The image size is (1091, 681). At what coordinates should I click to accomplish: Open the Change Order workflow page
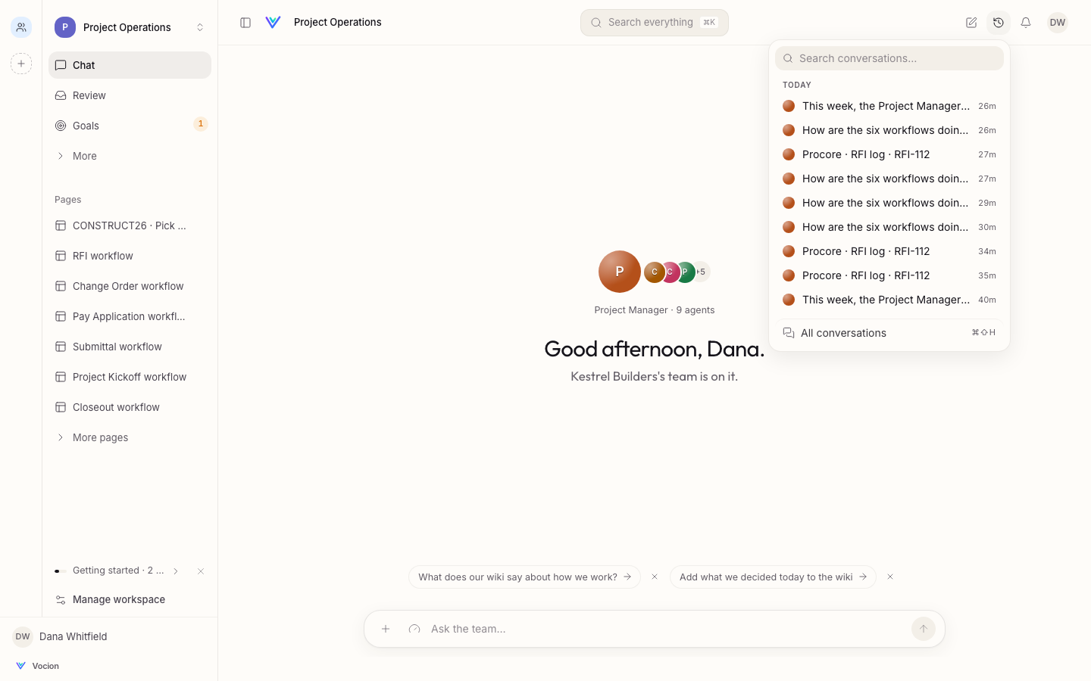[130, 286]
